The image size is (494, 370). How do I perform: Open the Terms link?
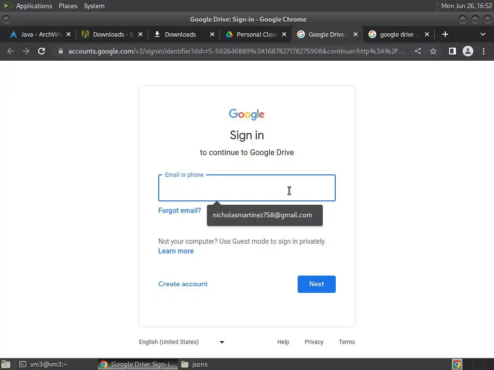click(346, 342)
